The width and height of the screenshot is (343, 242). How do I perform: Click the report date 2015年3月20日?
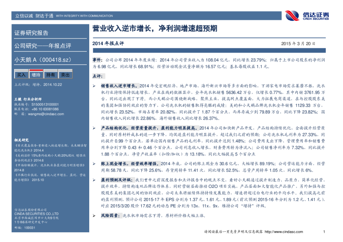298,43
